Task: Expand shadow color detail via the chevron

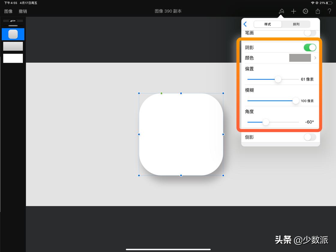Action: [x=315, y=58]
